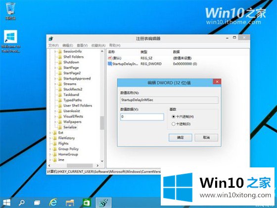Select the Flights tree item
277x208 pixels.
point(63,144)
